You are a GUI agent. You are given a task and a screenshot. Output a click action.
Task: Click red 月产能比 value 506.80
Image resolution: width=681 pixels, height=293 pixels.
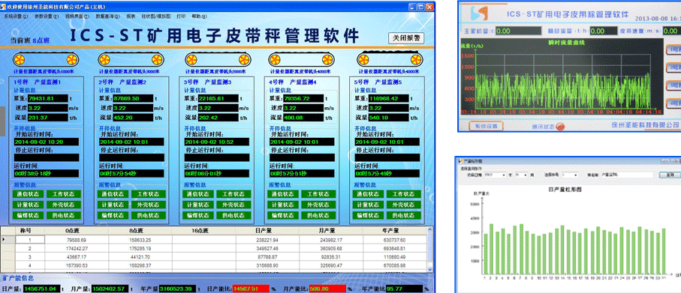coord(327,289)
